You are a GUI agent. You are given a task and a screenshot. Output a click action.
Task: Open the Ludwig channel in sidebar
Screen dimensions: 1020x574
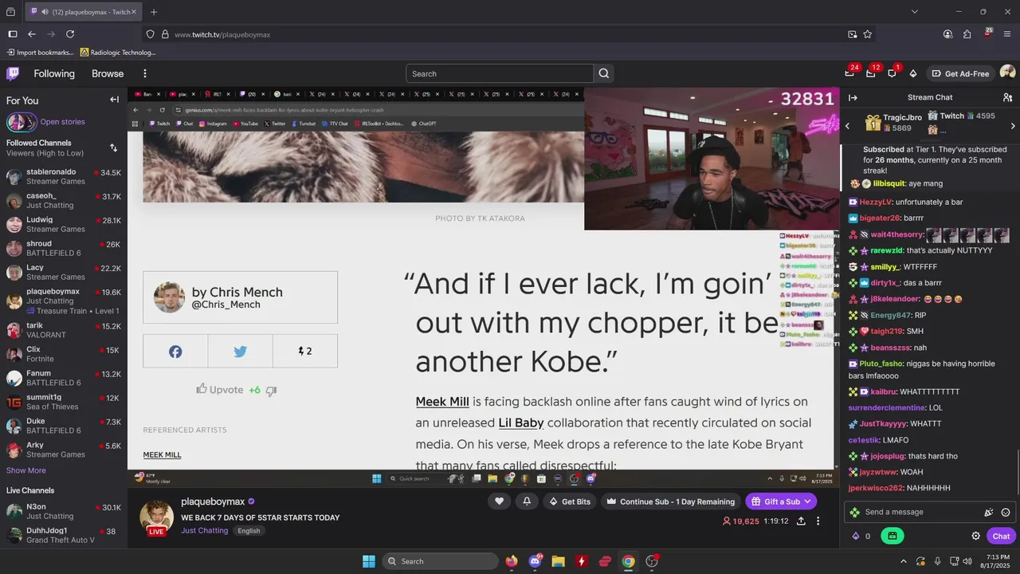[64, 224]
